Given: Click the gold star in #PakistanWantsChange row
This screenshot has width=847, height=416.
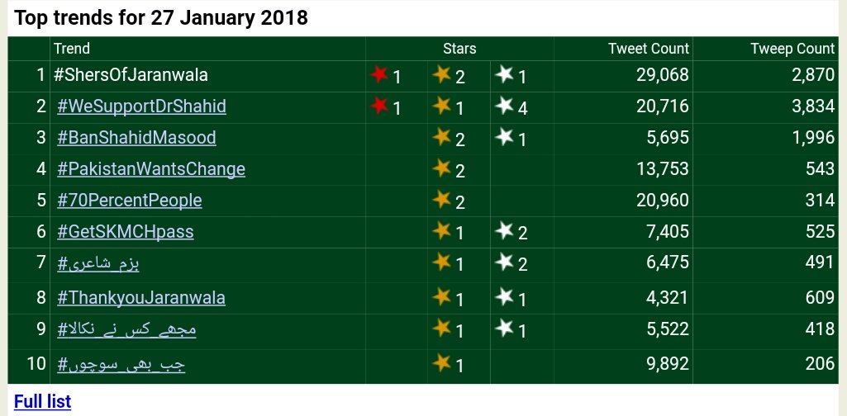Looking at the screenshot, I should [442, 168].
